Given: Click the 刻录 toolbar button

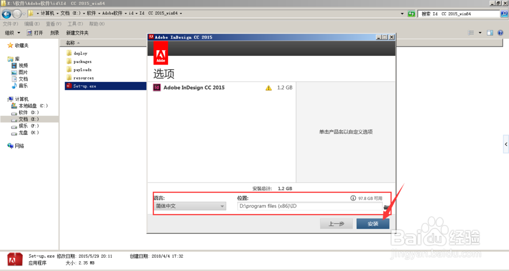Looking at the screenshot, I should (54, 33).
